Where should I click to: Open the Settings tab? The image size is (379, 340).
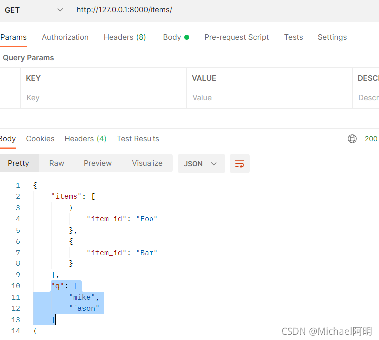click(x=332, y=37)
